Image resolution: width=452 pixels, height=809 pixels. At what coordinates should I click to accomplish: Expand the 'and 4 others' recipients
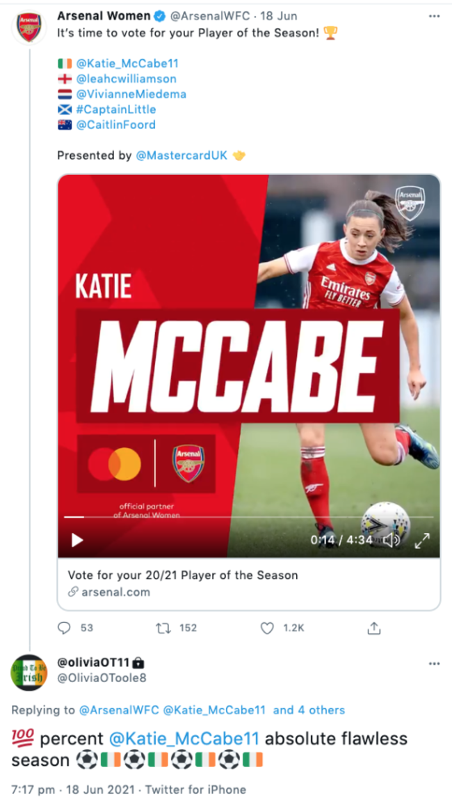(309, 710)
